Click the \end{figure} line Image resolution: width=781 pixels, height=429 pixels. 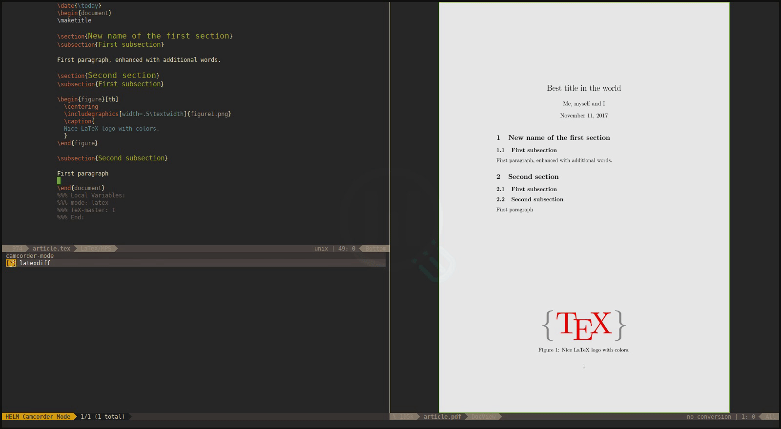coord(78,143)
